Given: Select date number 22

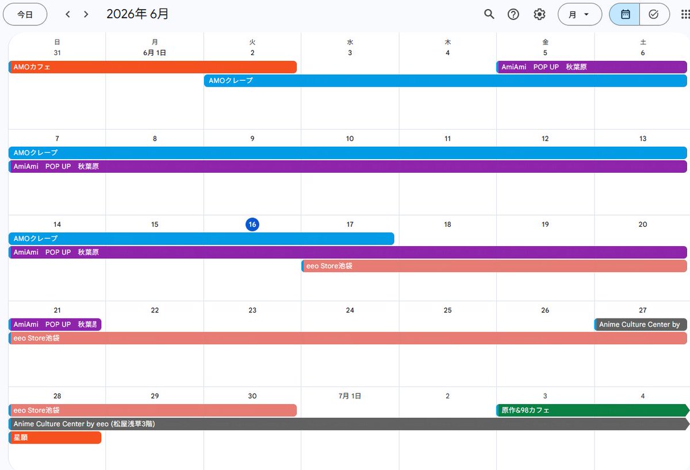Looking at the screenshot, I should point(155,310).
